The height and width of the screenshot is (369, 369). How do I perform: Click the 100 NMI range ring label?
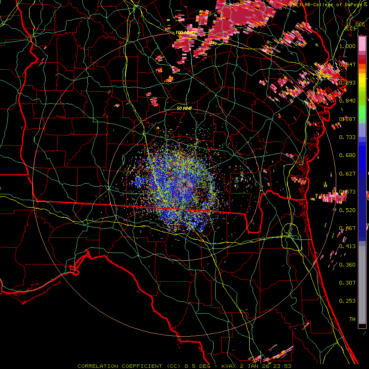(184, 32)
